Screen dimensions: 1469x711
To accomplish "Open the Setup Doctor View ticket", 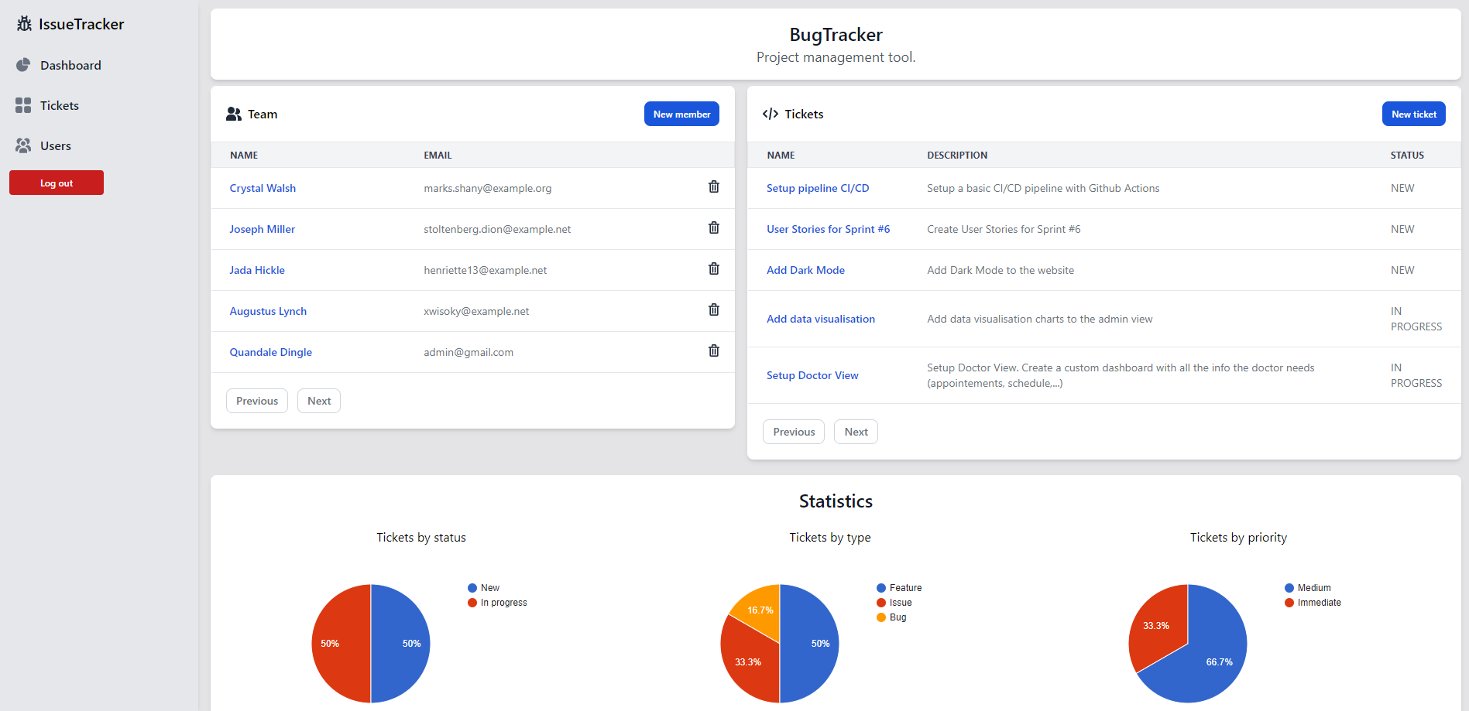I will 812,375.
